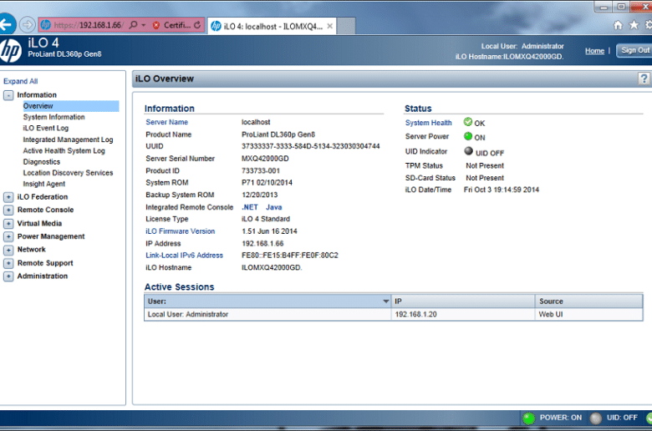Screen dimensions: 652x431
Task: Expand Network section
Action: click(8, 250)
